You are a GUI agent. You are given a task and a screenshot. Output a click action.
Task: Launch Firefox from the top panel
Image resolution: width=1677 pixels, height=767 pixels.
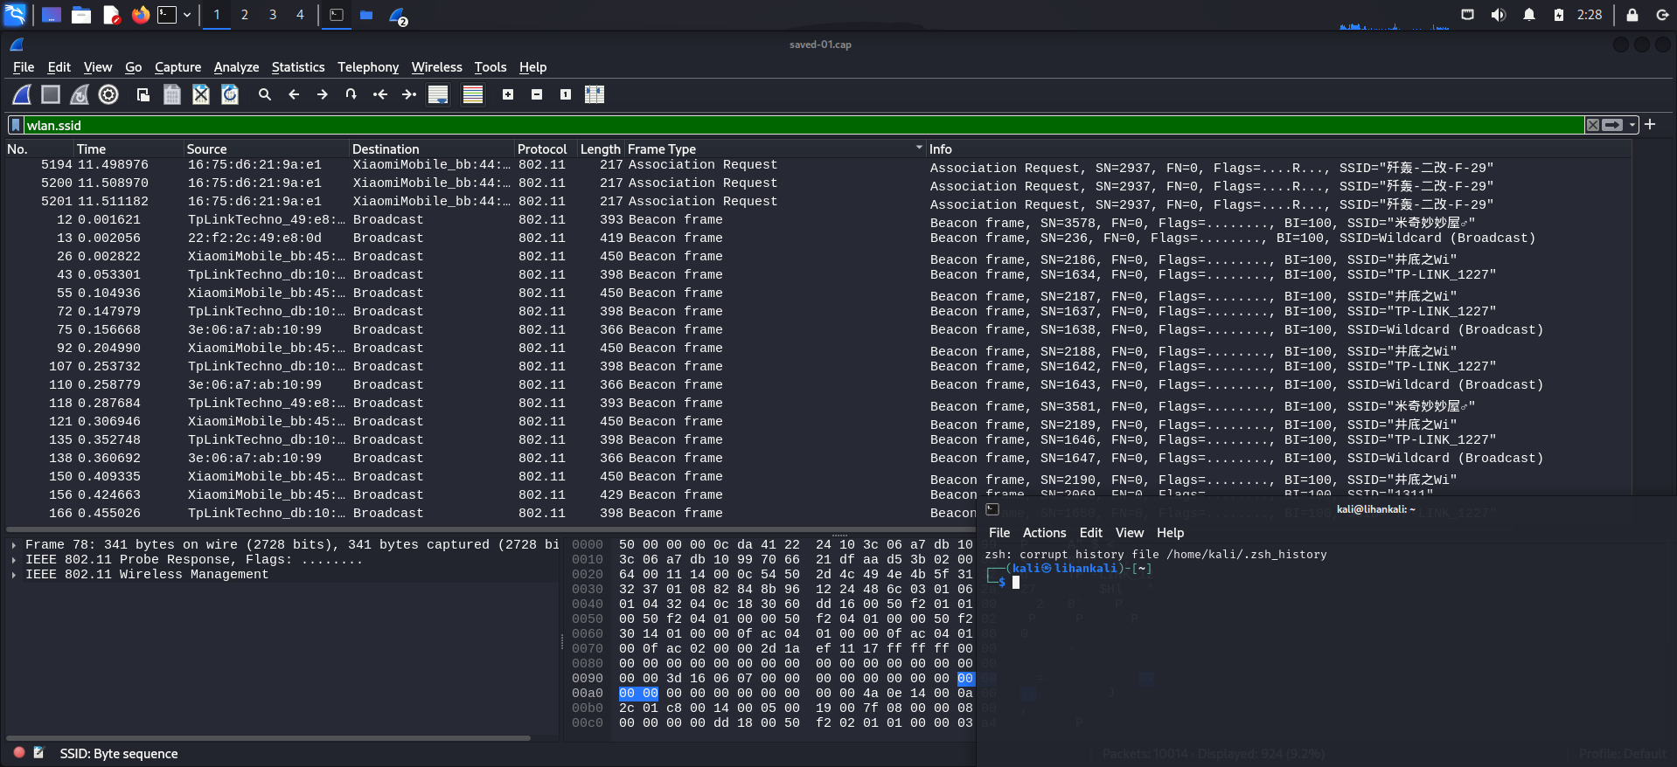point(140,15)
